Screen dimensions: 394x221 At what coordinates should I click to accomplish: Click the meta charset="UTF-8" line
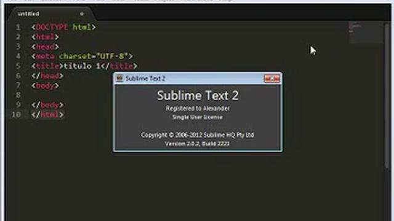[82, 56]
